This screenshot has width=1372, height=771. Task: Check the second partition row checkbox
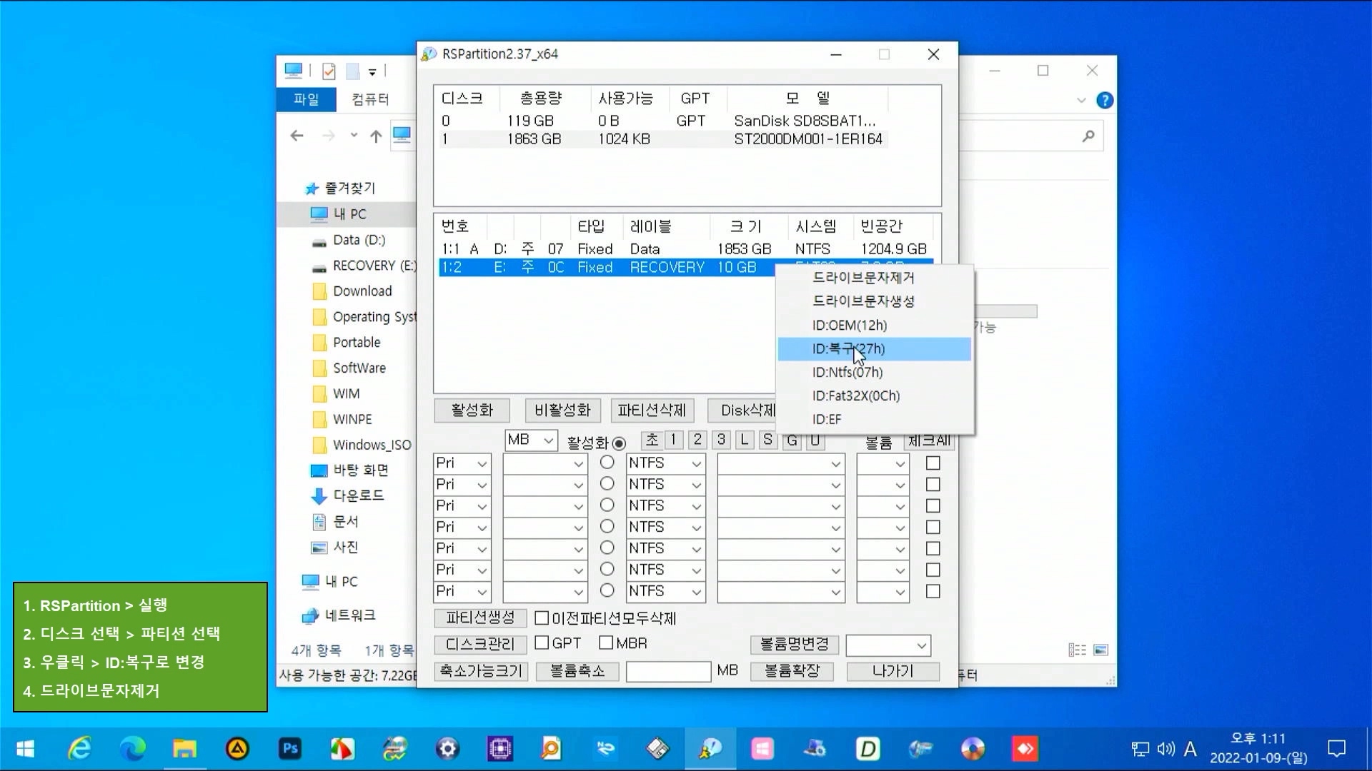pyautogui.click(x=933, y=485)
